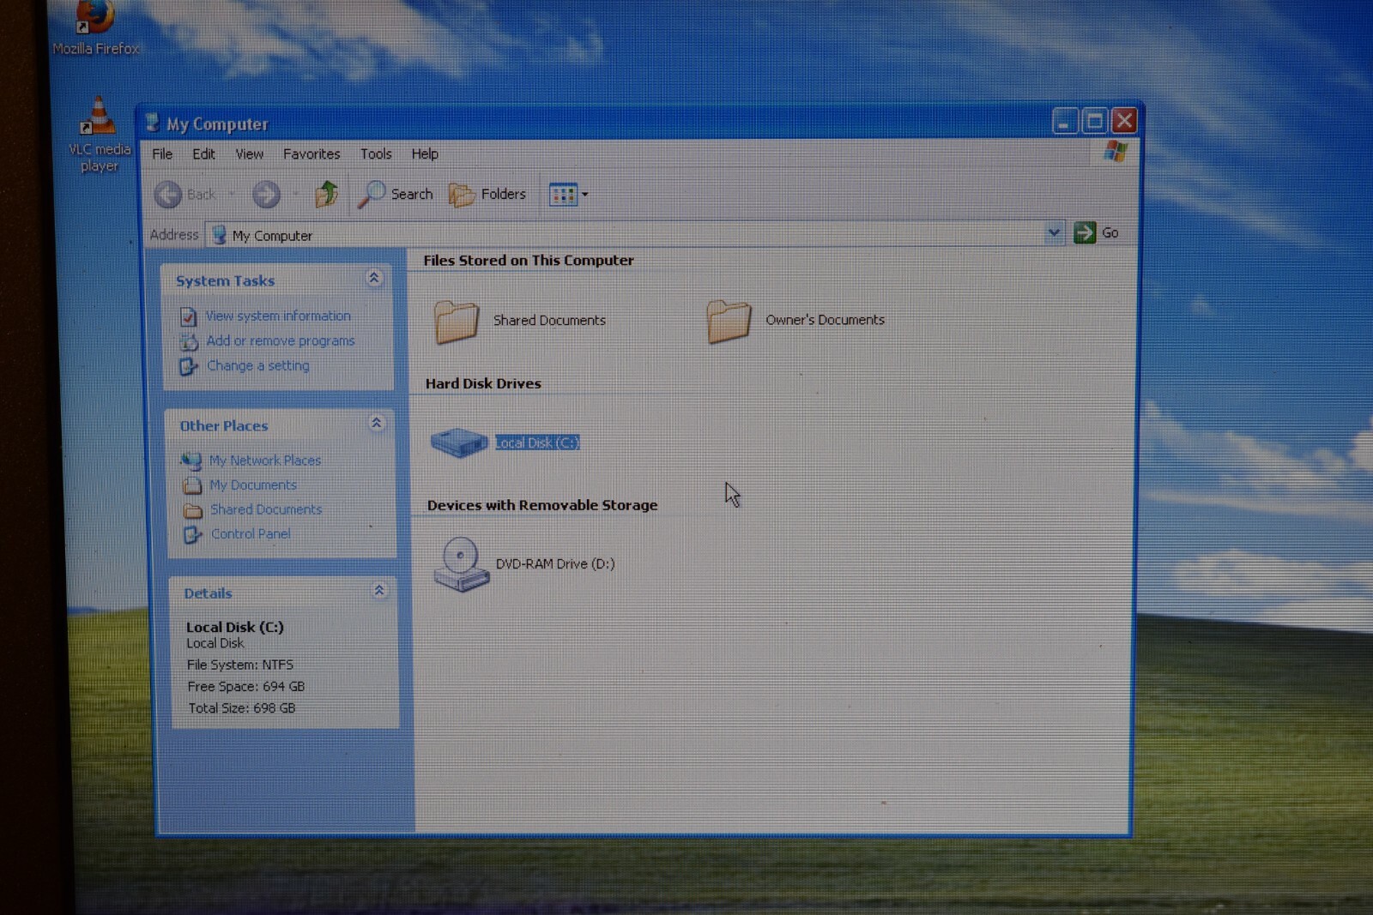
Task: Select the Local Disk (C:) drive icon
Action: pyautogui.click(x=459, y=442)
